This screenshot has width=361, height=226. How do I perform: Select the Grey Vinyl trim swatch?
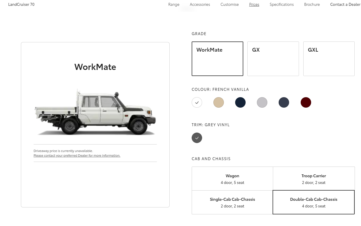[x=197, y=138]
